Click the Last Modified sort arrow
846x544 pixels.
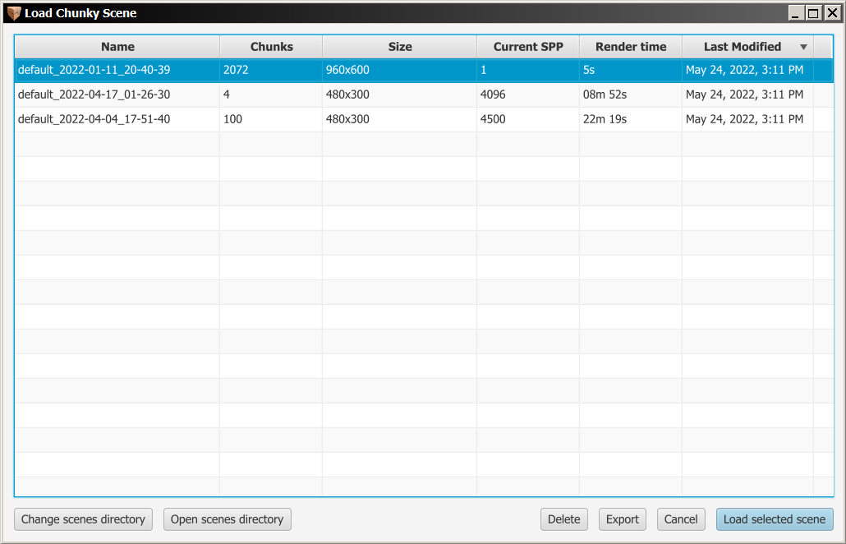(x=803, y=47)
